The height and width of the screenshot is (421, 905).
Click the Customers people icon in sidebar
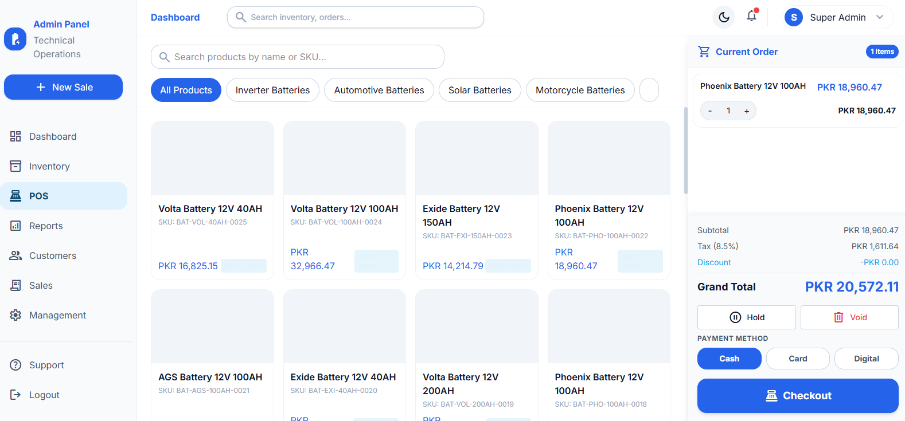[x=15, y=255]
